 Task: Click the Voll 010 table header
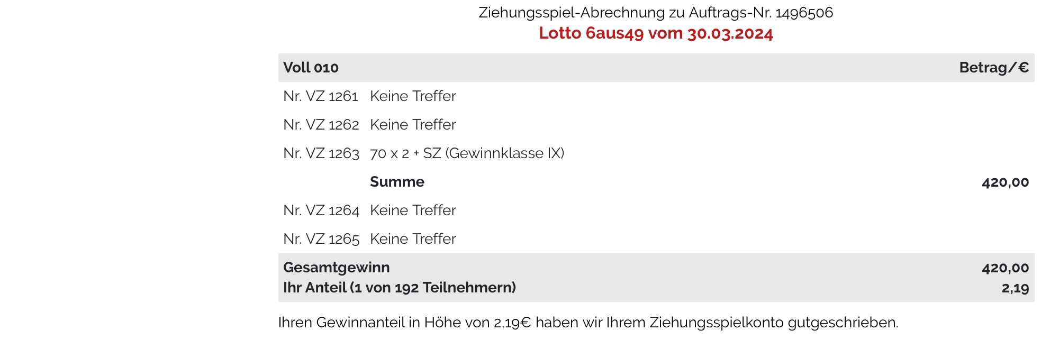pyautogui.click(x=311, y=68)
